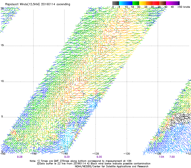Screen dimensions: 191x168
Task: Click the purple time stamp '7:55'
Action: coord(172,157)
